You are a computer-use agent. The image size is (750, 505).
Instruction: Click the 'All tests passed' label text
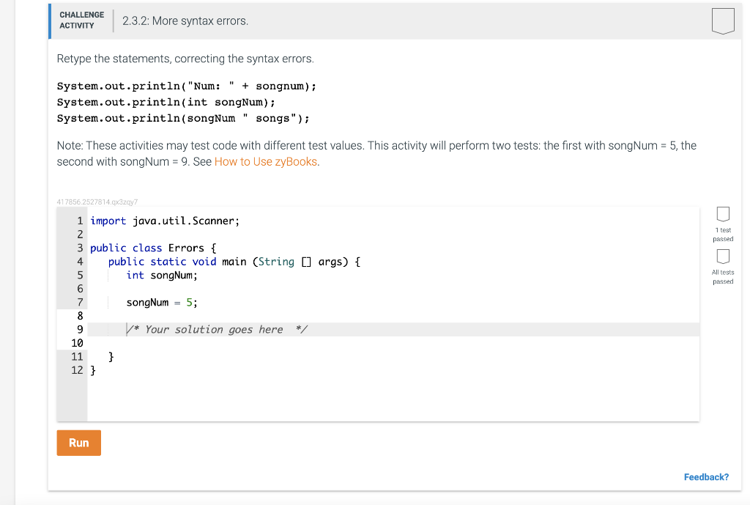coord(723,276)
